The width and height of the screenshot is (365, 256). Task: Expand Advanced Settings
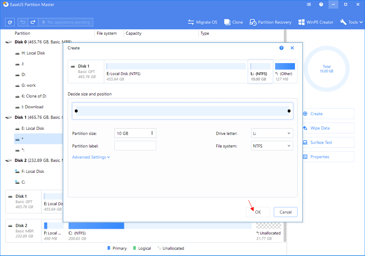click(91, 157)
